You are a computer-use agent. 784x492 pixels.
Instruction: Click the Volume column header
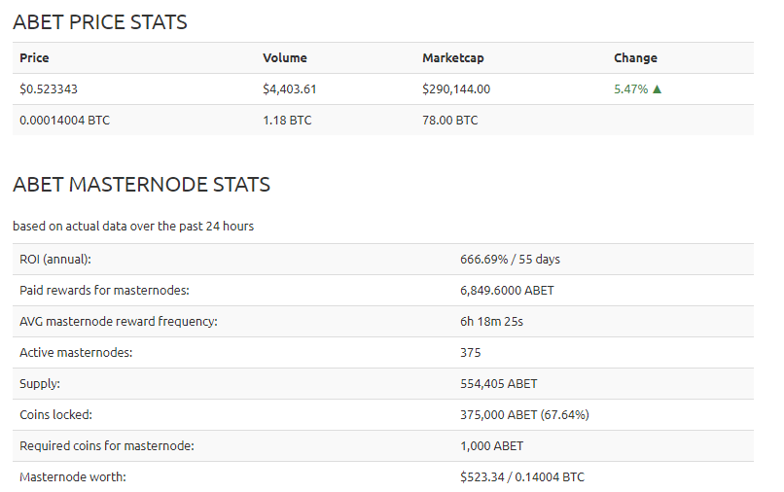coord(284,58)
